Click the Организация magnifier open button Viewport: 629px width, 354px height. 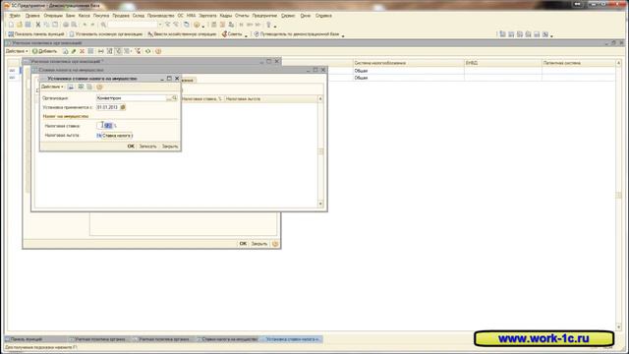(x=175, y=98)
